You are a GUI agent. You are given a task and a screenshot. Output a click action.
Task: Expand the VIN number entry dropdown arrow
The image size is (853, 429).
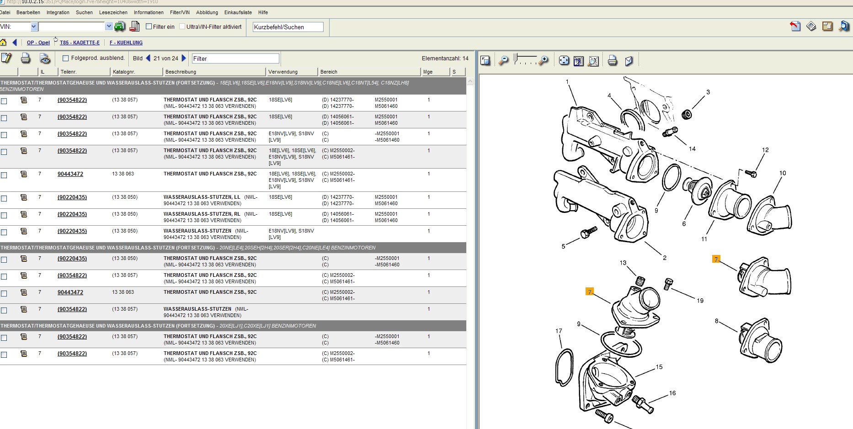tap(109, 26)
